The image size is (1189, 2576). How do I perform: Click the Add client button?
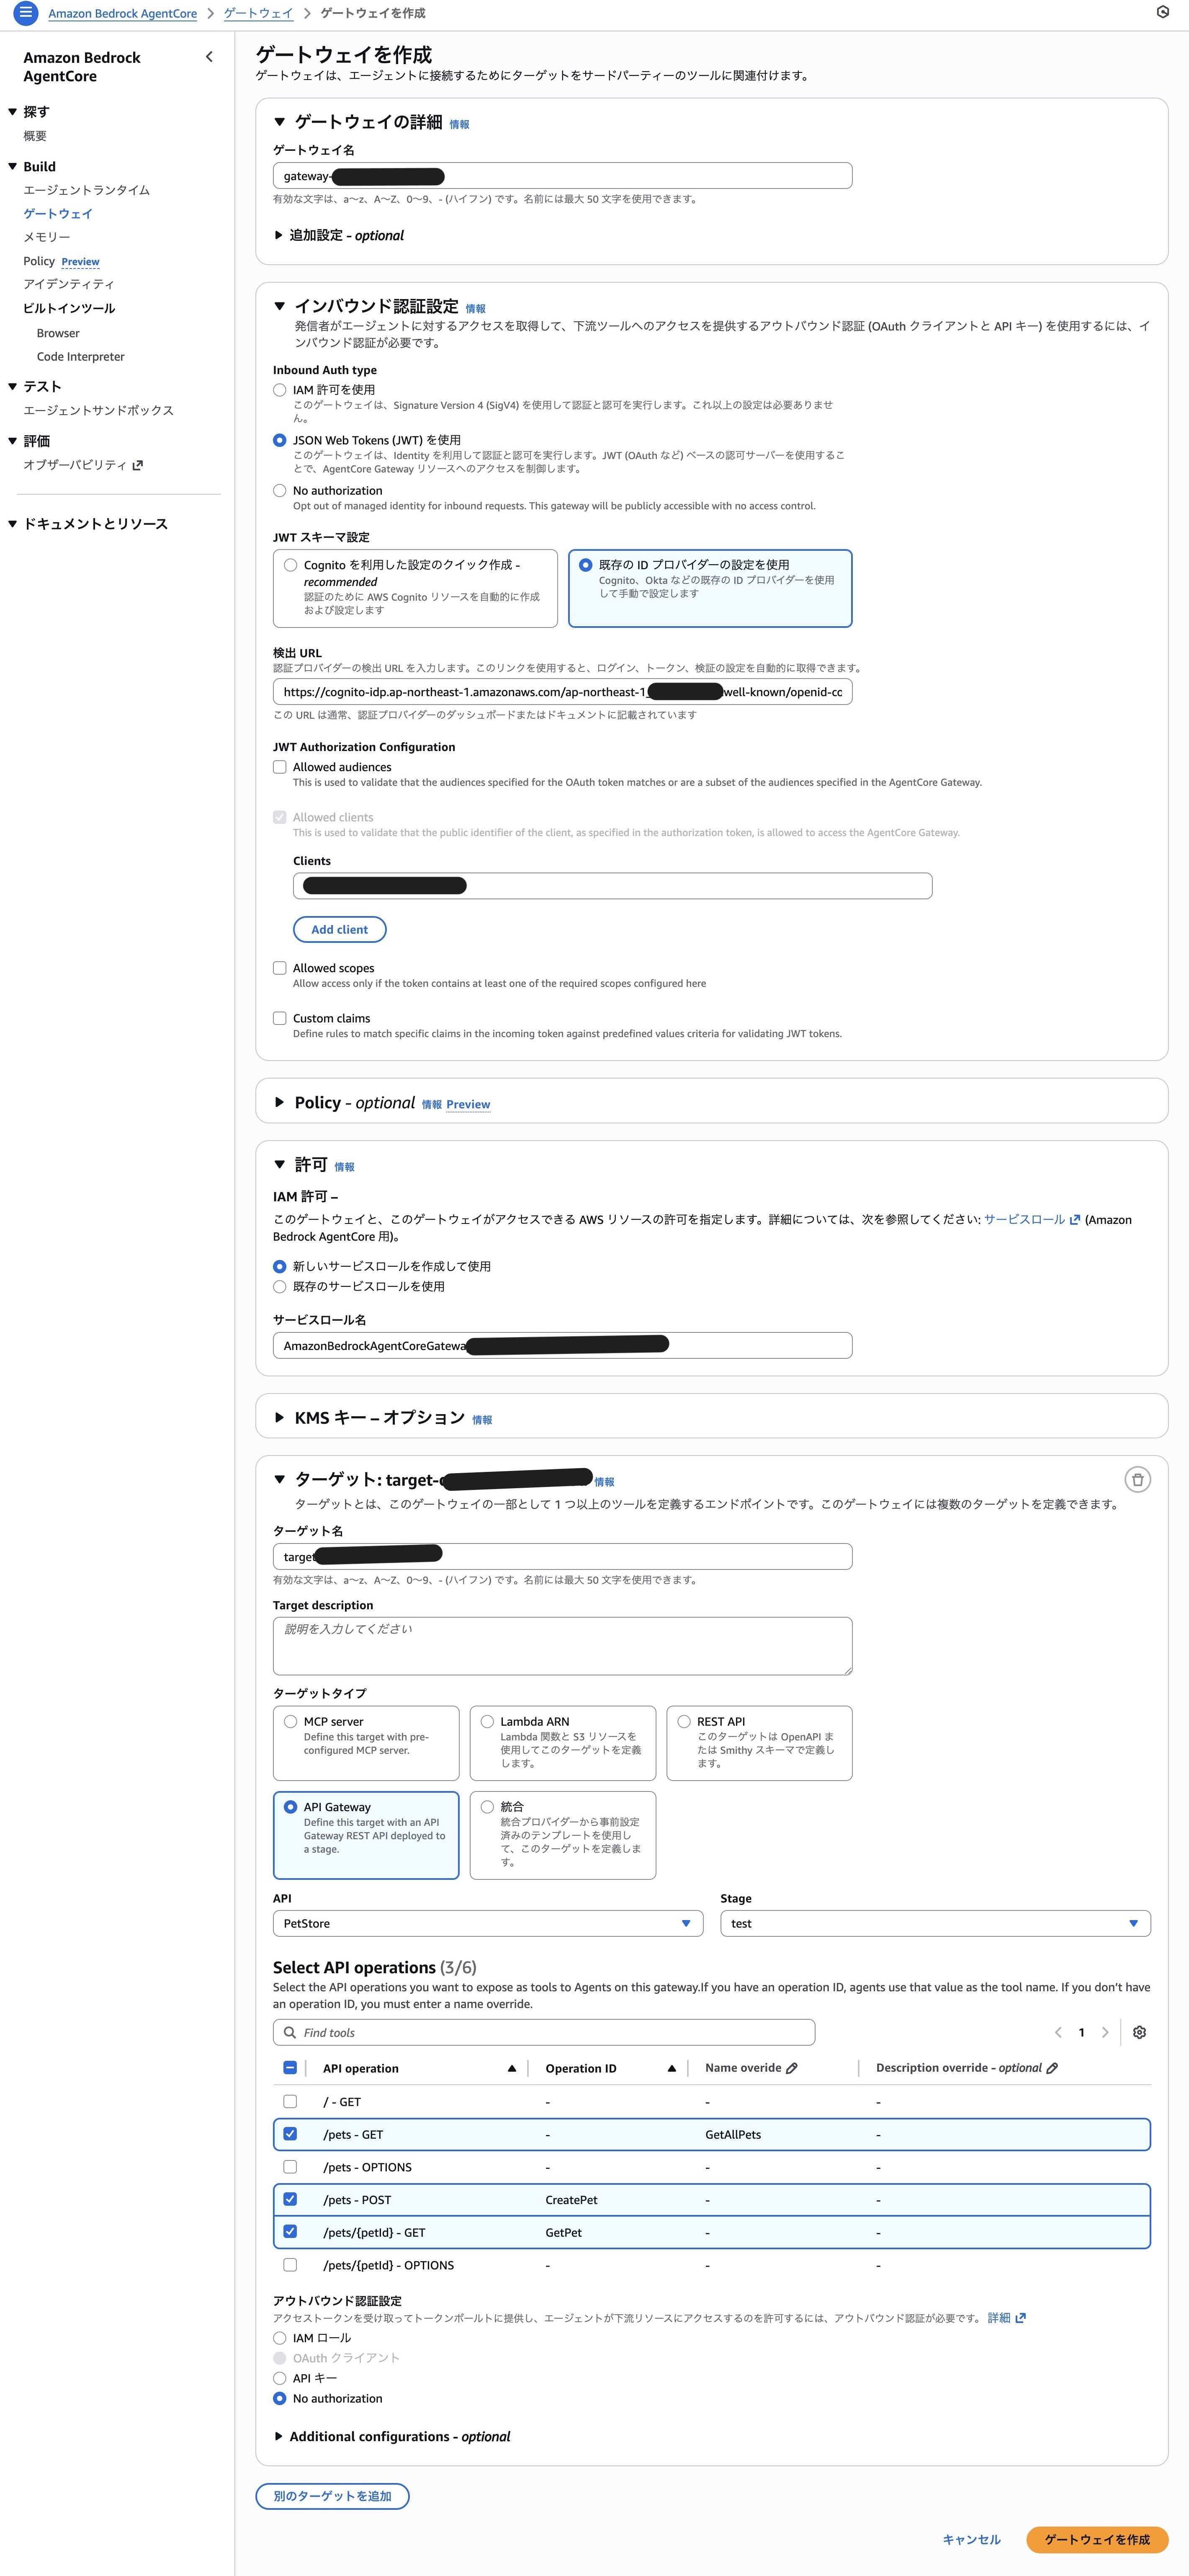(339, 929)
